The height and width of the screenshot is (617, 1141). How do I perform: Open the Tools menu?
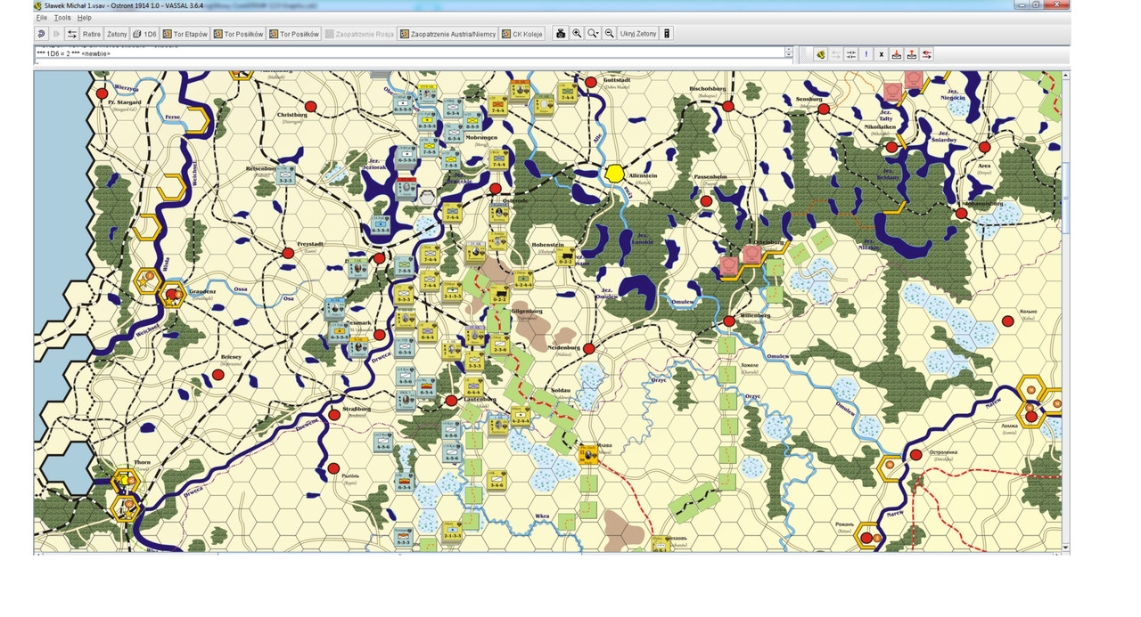(x=62, y=18)
